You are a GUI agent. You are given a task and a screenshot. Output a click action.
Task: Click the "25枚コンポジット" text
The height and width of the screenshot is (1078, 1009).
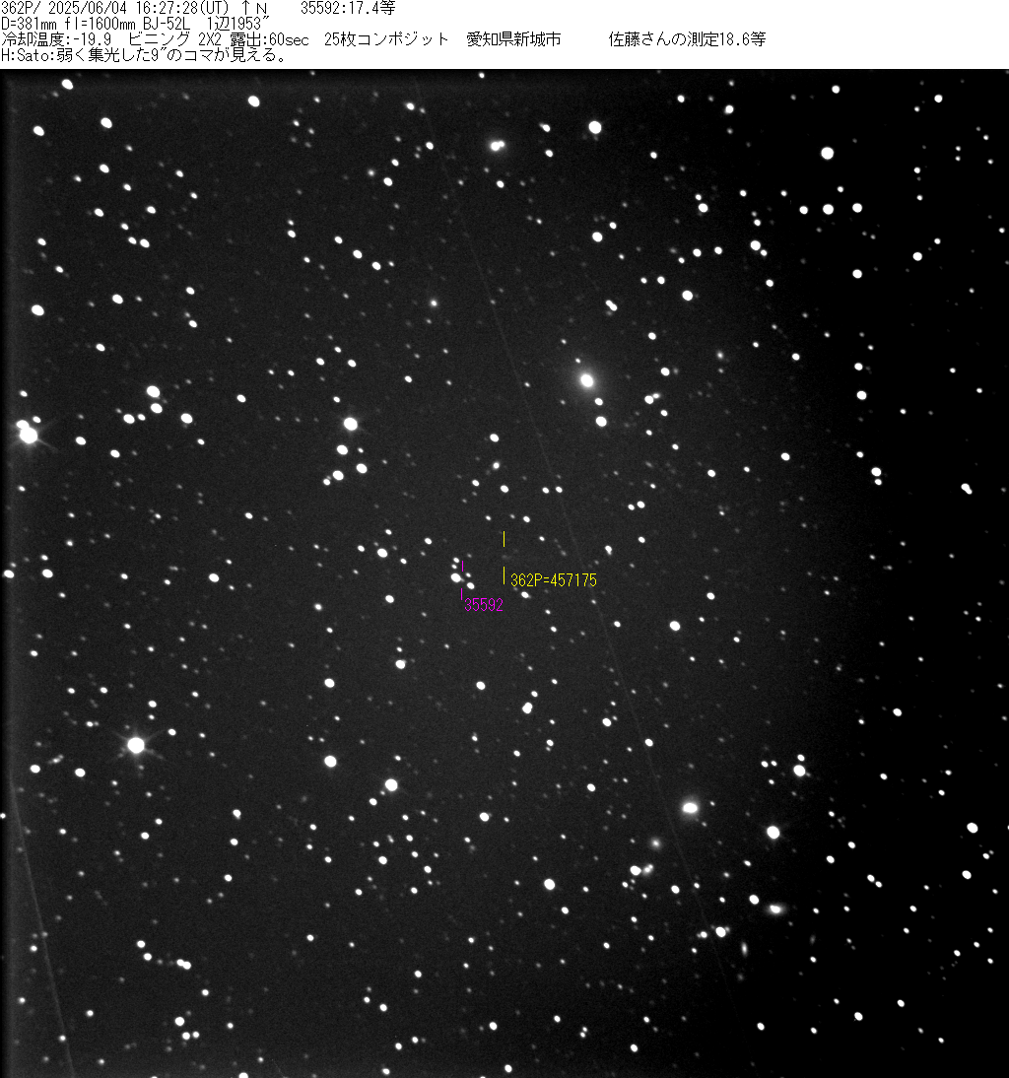coord(386,39)
